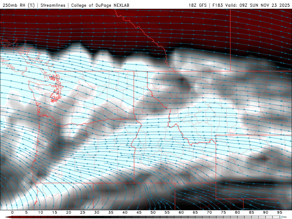Click the "18Z GFS" model run label
292x219 pixels.
pyautogui.click(x=197, y=5)
